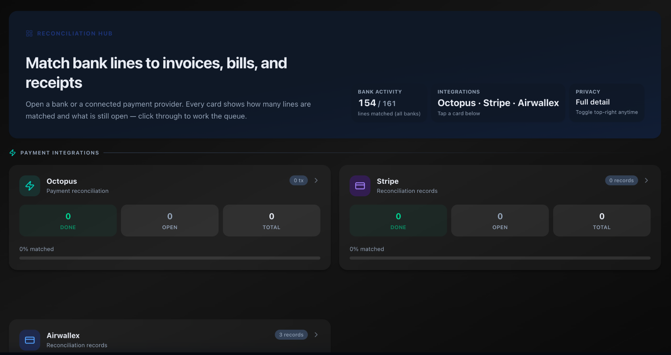671x355 pixels.
Task: Click the Airwallex card title
Action: click(x=63, y=335)
